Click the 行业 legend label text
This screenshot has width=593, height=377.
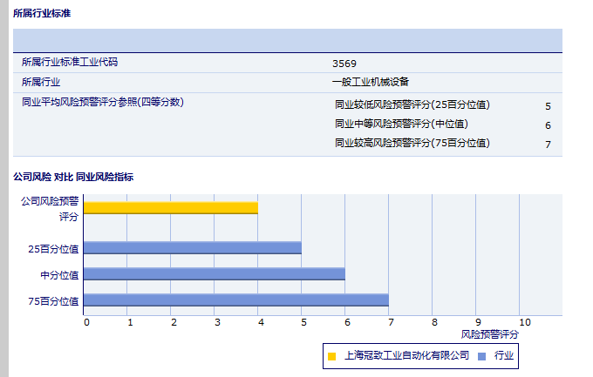[504, 355]
